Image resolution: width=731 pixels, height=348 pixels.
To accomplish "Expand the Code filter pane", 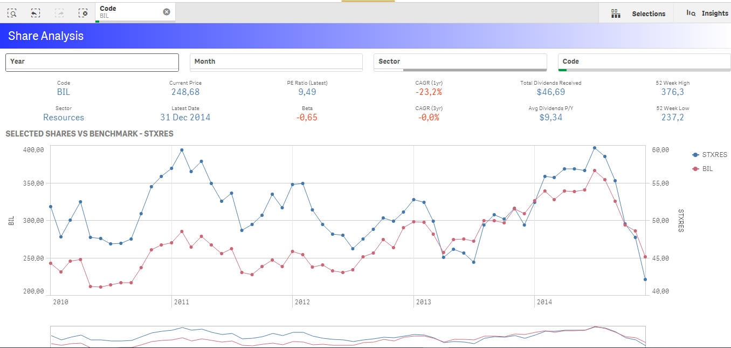I will (x=644, y=62).
